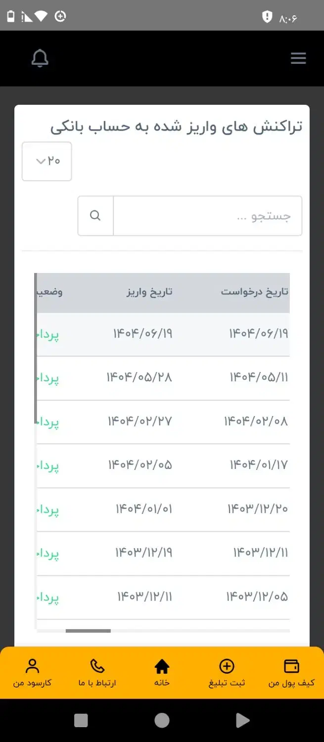Click the horizontal table scrollbar thumb
This screenshot has width=324, height=742.
tap(88, 631)
